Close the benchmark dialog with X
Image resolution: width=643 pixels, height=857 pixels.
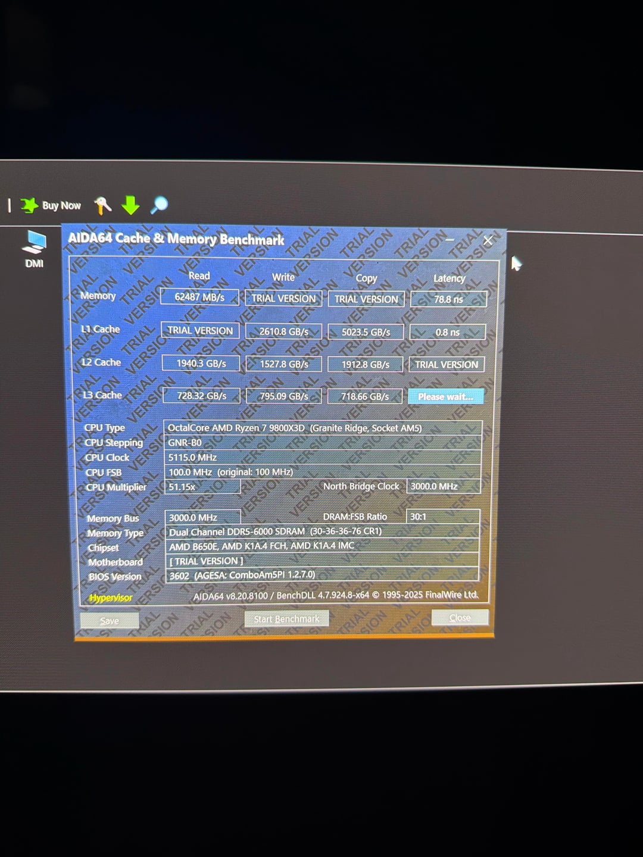(488, 240)
